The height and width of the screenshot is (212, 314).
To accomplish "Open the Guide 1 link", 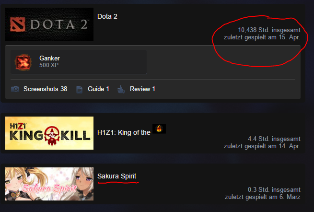I will tap(98, 89).
